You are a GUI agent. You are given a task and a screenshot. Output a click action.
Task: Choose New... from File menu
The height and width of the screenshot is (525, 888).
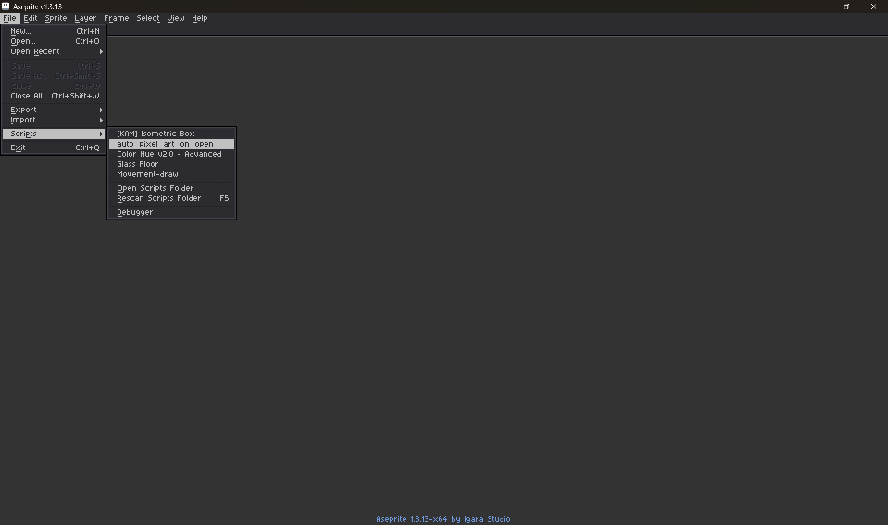(x=54, y=31)
